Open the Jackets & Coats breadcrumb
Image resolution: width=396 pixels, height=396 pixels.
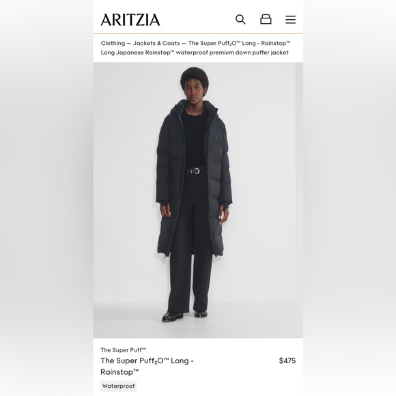156,43
